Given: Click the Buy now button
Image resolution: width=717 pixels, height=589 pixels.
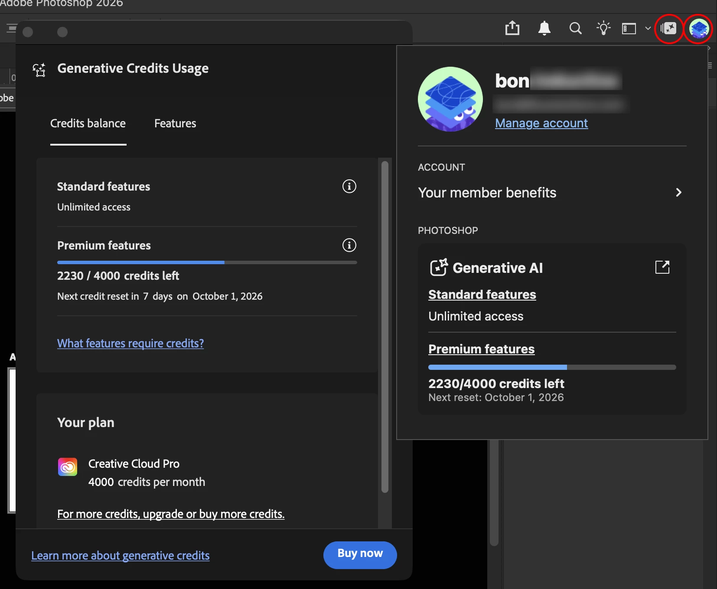Looking at the screenshot, I should [360, 555].
